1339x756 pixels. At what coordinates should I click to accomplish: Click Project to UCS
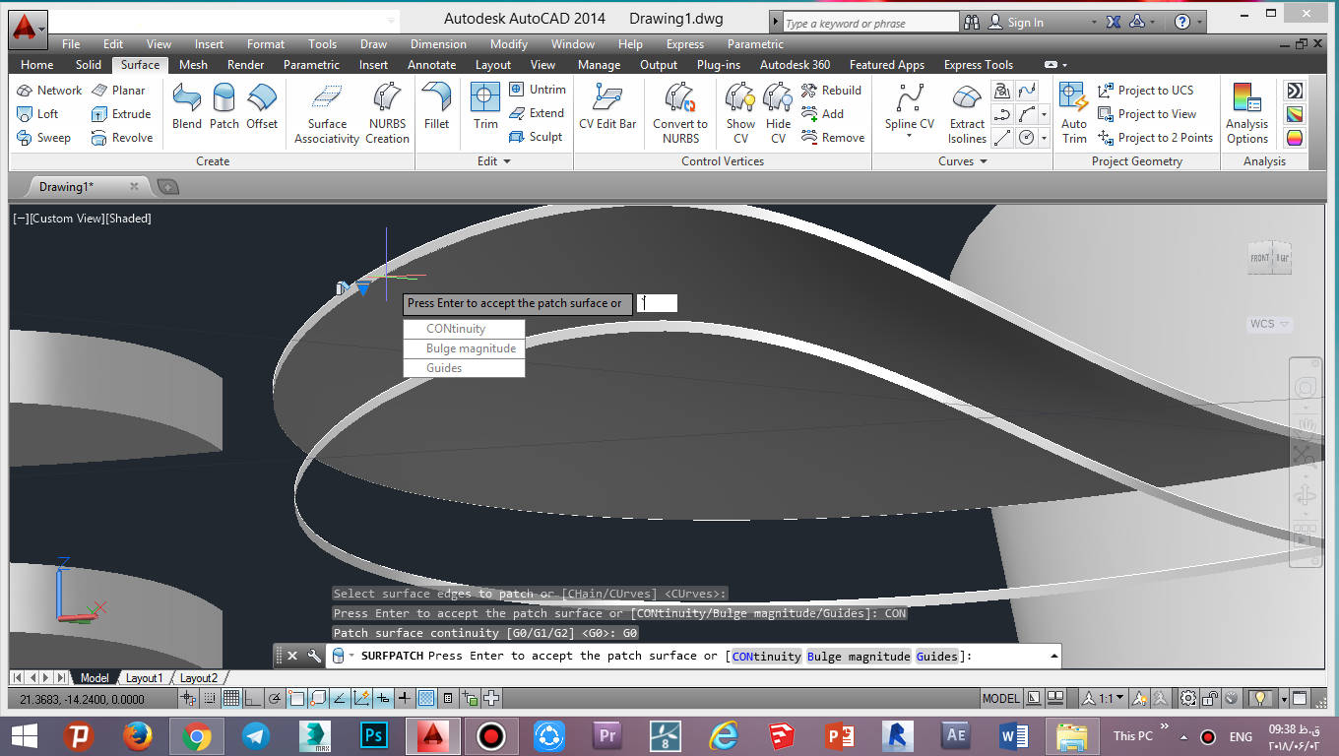click(1145, 90)
